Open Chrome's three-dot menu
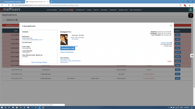The width and height of the screenshot is (195, 109). click(x=193, y=5)
